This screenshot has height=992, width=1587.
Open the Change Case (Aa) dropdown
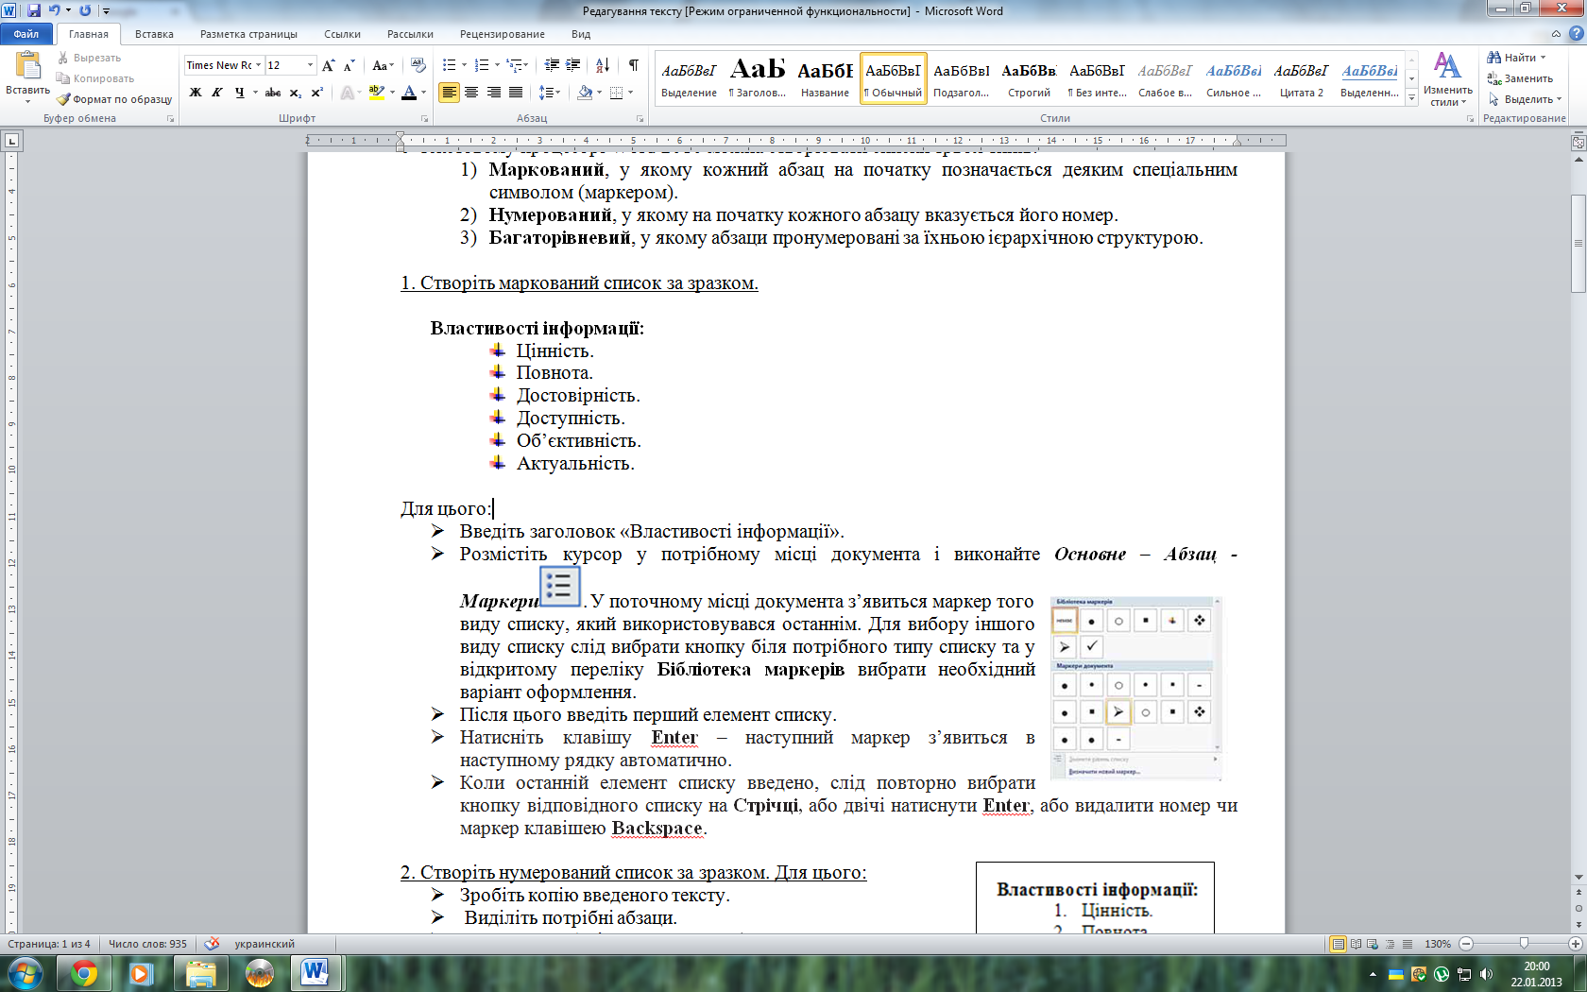[x=382, y=65]
